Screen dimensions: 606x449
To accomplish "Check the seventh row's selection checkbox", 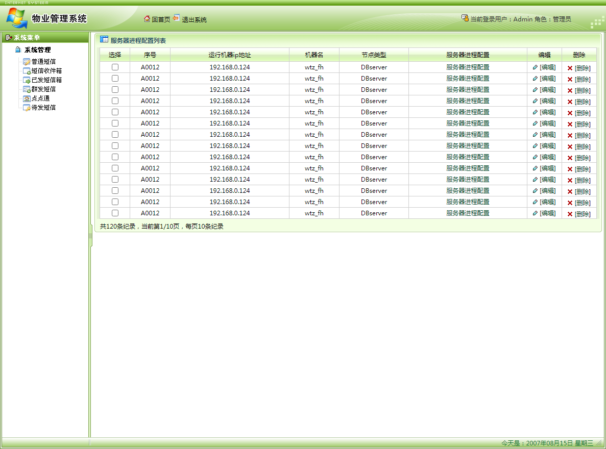I will tap(115, 135).
